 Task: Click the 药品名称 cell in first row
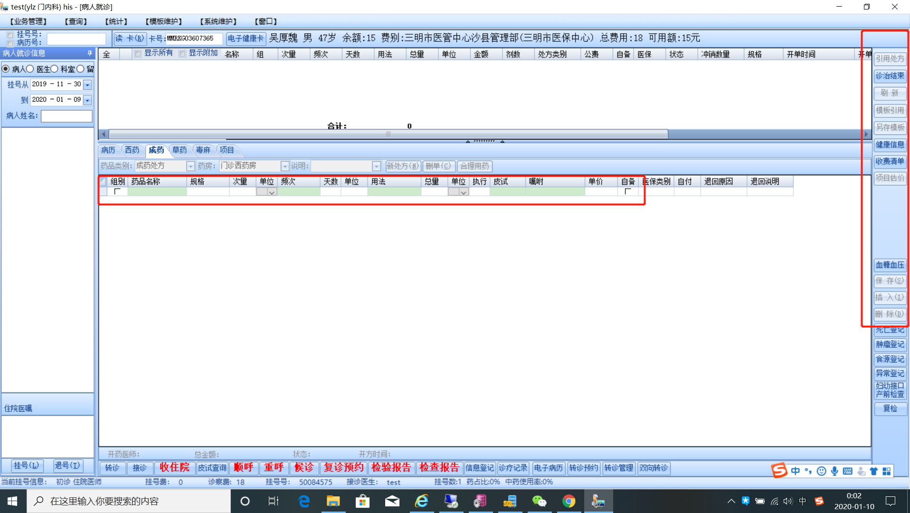point(157,192)
